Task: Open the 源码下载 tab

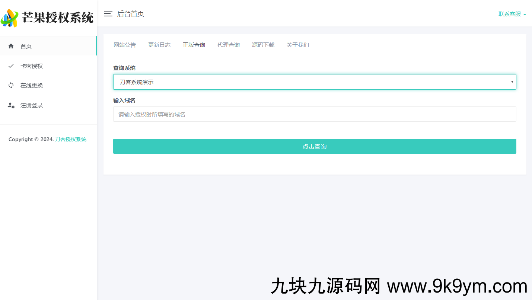Action: pyautogui.click(x=263, y=45)
